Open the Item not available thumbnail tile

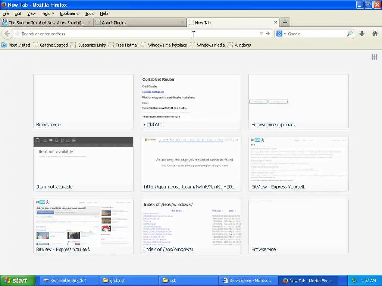(x=83, y=164)
